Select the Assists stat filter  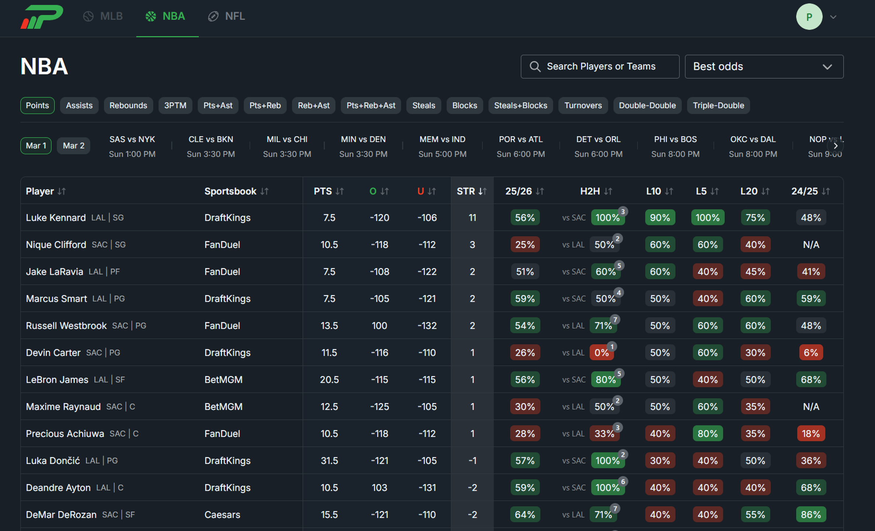[x=79, y=105]
